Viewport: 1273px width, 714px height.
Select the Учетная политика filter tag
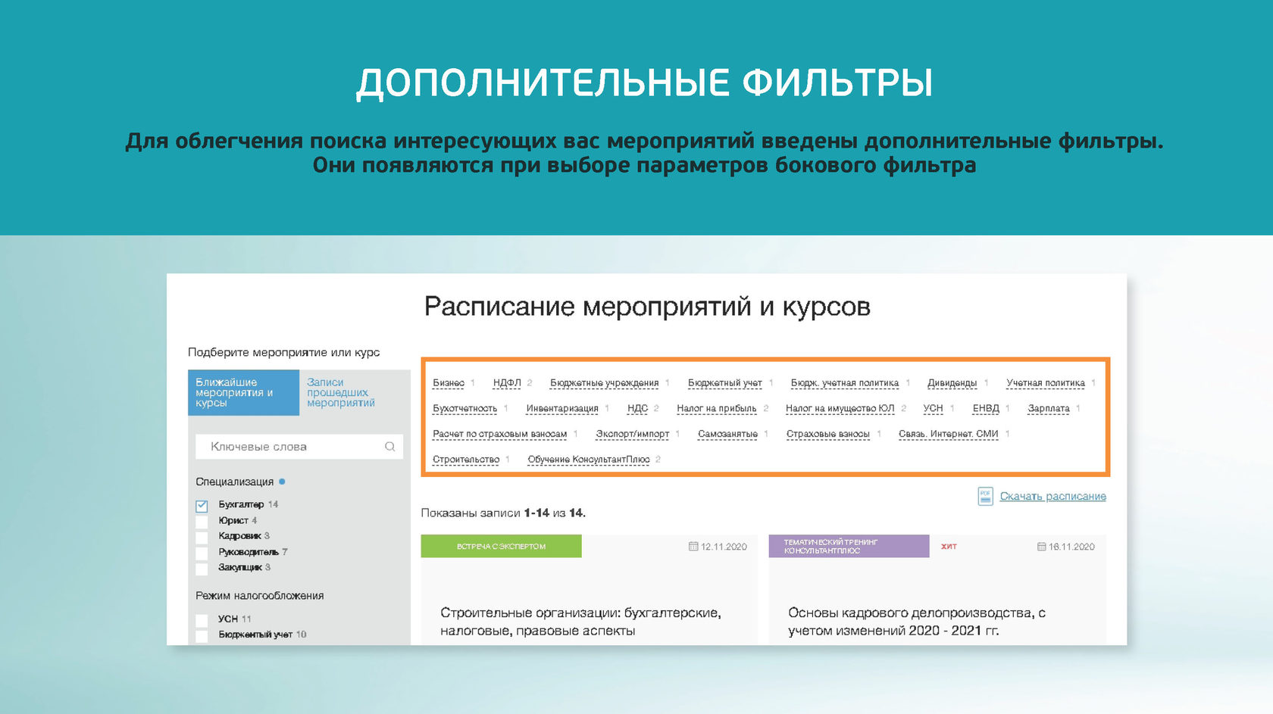1045,383
